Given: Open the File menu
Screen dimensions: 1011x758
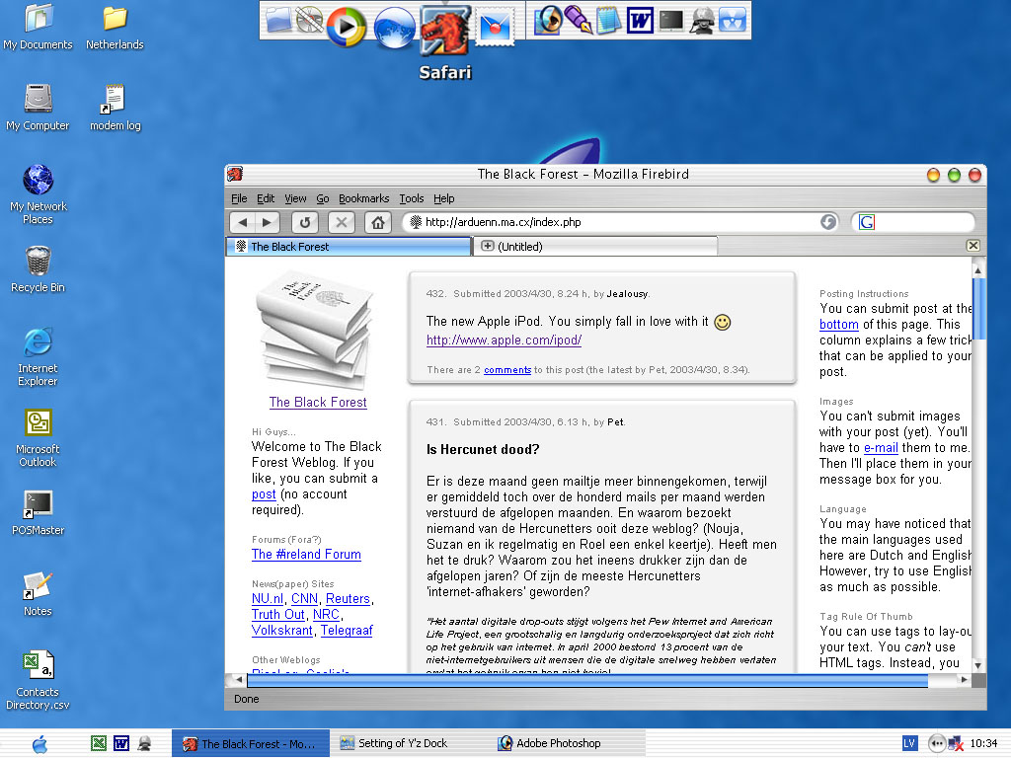Looking at the screenshot, I should [x=239, y=198].
